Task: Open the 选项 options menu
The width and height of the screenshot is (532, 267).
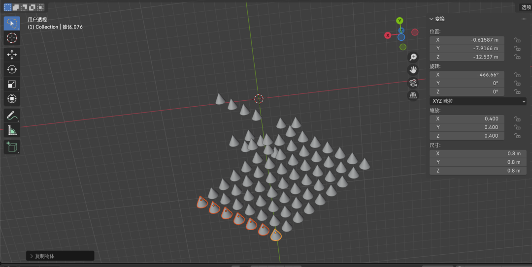Action: pos(526,7)
